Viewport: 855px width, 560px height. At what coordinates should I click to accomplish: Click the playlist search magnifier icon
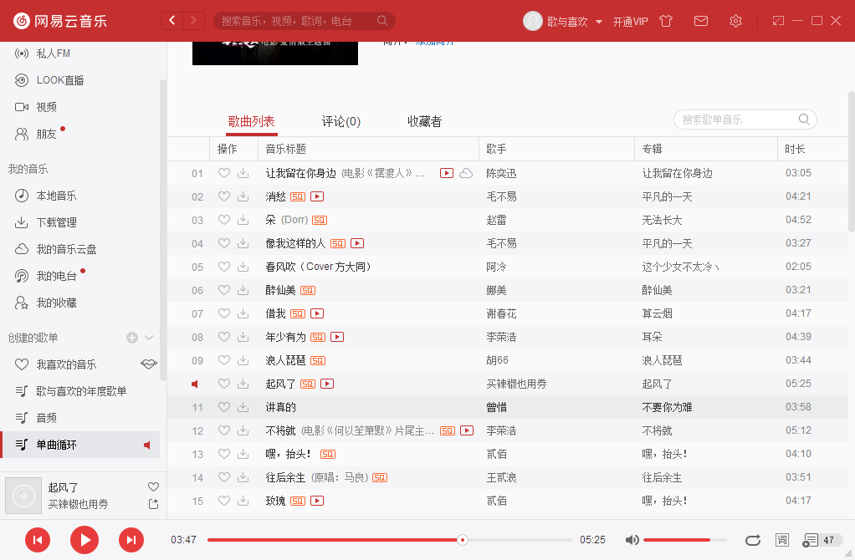click(x=804, y=120)
